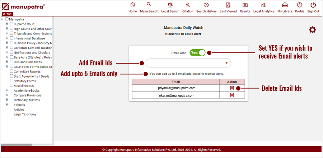
Task: Open Compare Provisions label
Action: pos(28,96)
